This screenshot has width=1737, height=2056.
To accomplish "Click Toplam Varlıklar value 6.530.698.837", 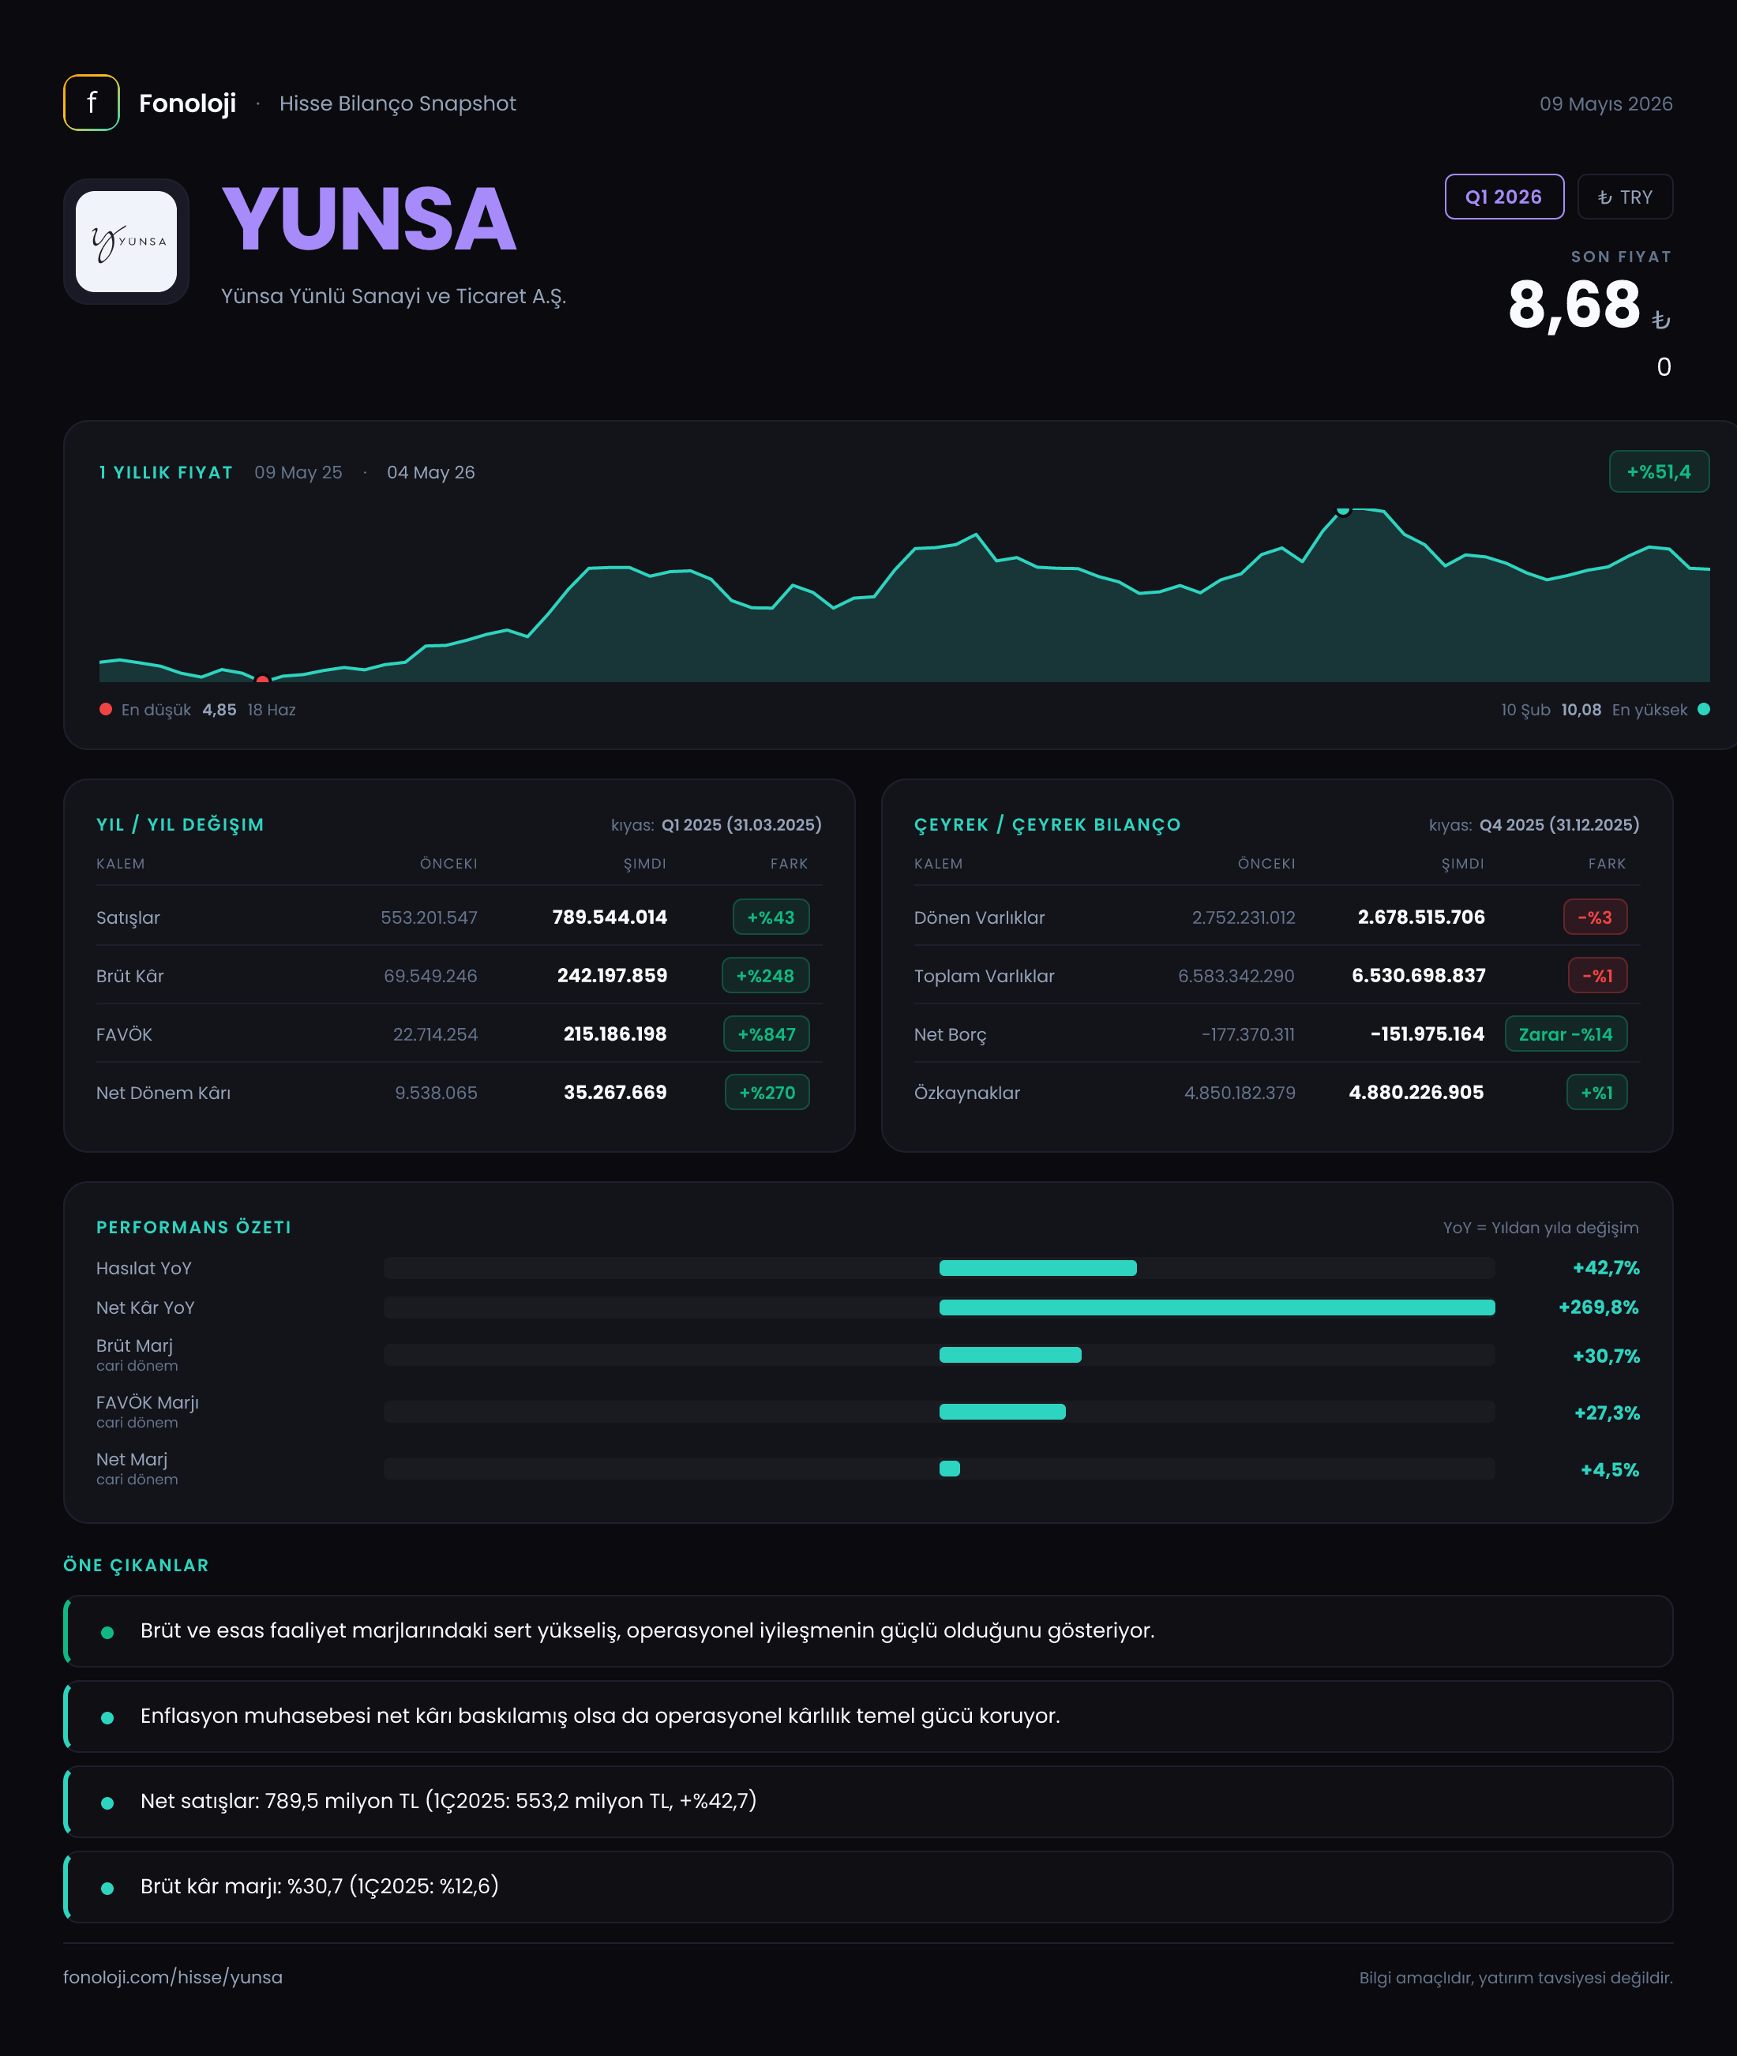I will pos(1418,976).
